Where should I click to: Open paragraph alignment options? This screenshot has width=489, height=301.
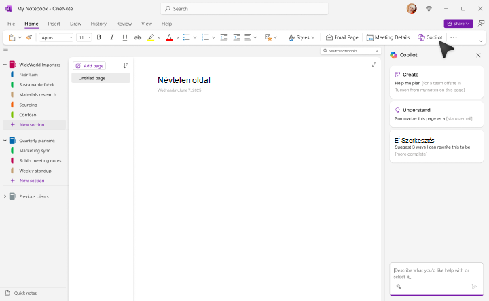pos(251,37)
